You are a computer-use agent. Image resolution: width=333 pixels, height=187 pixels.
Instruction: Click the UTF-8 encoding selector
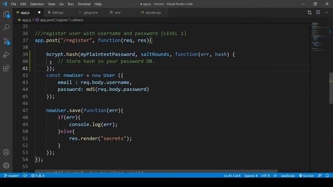click(x=265, y=176)
